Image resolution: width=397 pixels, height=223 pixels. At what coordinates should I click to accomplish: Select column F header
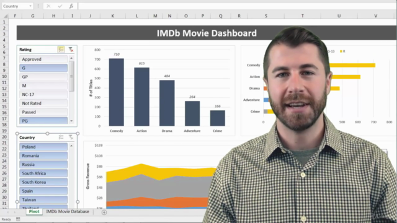click(x=15, y=16)
